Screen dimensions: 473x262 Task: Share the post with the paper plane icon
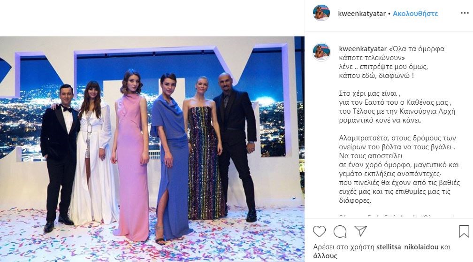coord(360,231)
